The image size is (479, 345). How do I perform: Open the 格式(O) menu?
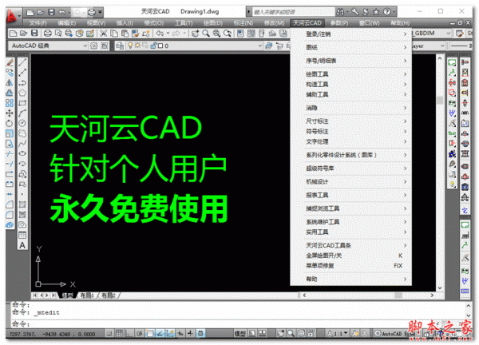tap(153, 23)
